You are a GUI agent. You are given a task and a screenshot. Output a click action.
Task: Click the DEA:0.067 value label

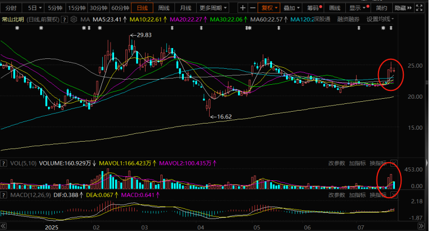point(100,195)
